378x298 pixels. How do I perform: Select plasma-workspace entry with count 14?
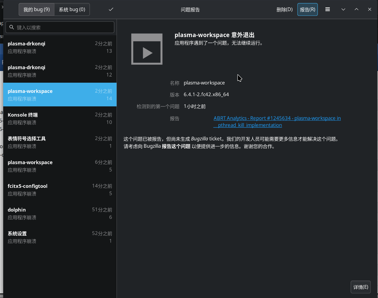point(60,94)
